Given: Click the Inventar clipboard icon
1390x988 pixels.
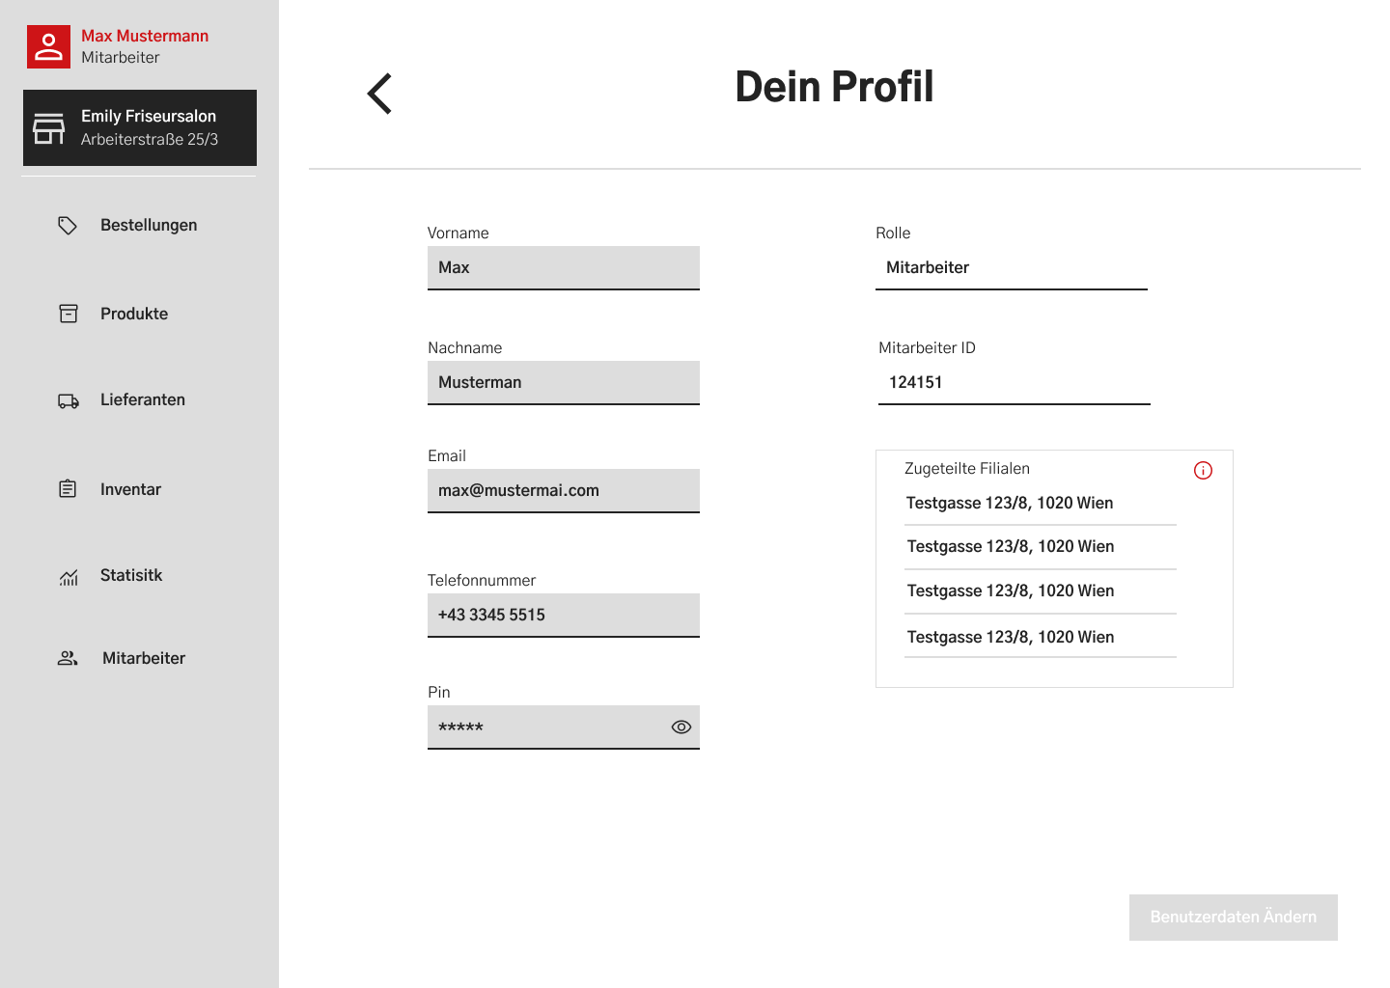Looking at the screenshot, I should click(x=68, y=489).
